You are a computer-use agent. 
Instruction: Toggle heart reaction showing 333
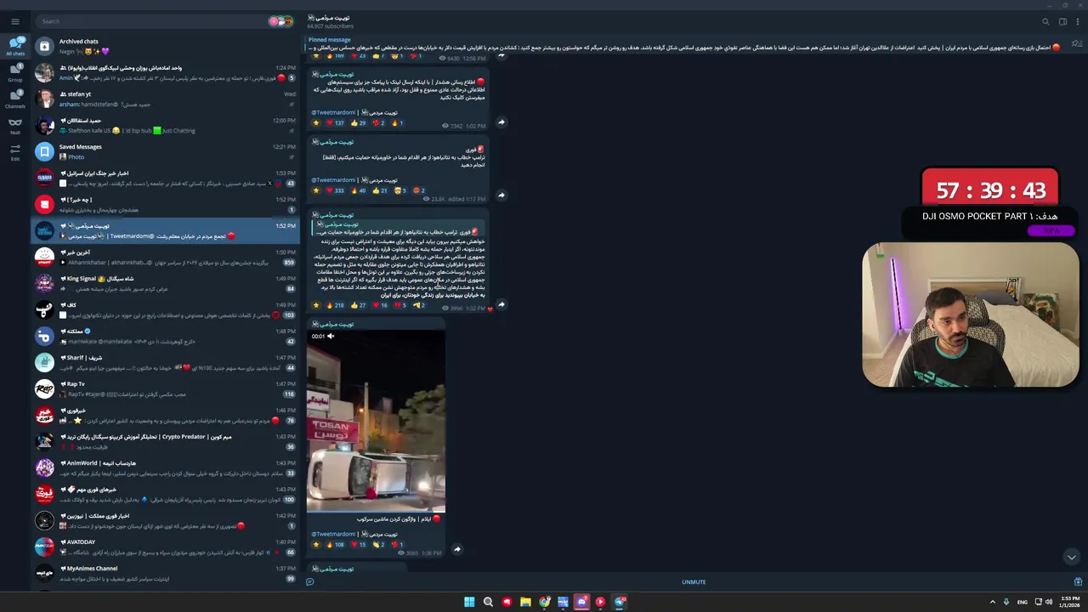tap(335, 190)
